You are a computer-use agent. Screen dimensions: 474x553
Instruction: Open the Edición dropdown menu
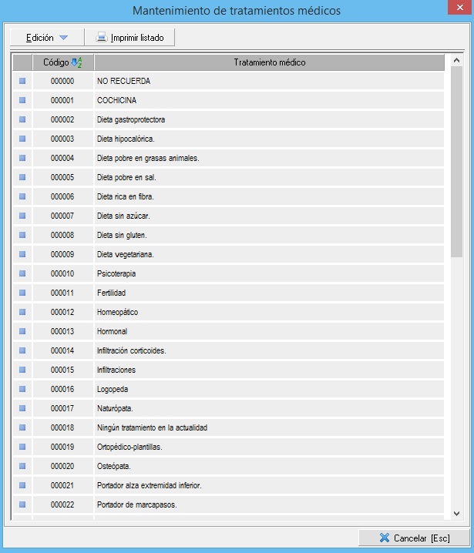47,38
